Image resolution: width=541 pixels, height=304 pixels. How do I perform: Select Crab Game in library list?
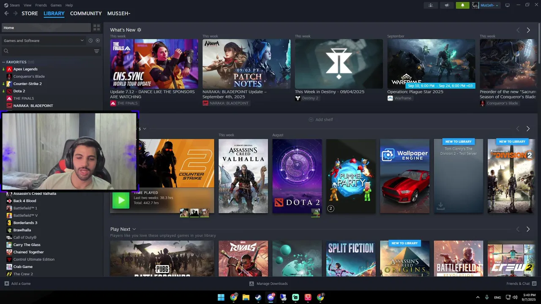tap(23, 267)
